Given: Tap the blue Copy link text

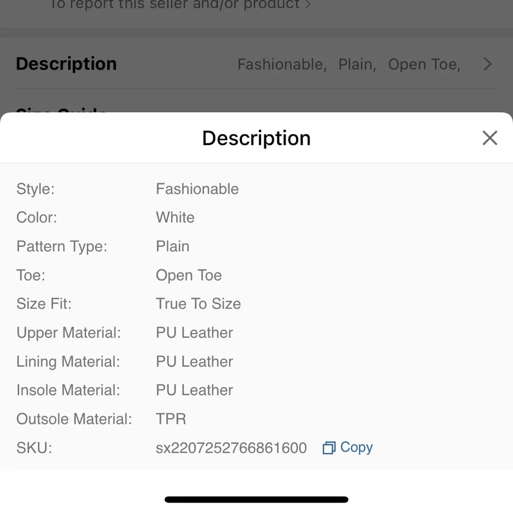Looking at the screenshot, I should pyautogui.click(x=357, y=447).
